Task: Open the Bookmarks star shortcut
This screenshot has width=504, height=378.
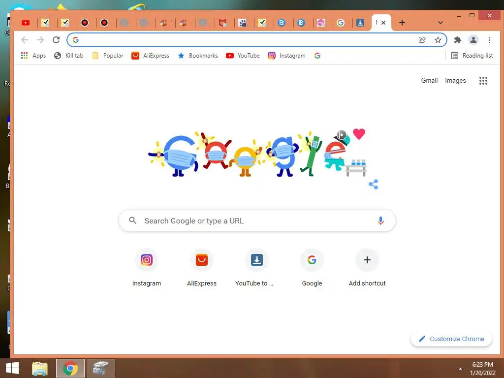Action: [198, 56]
